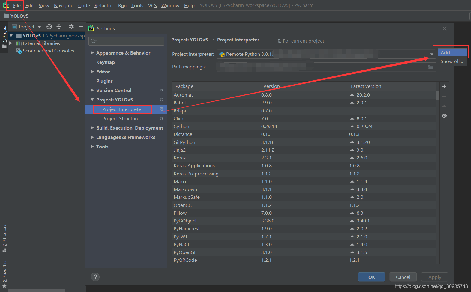Choose Show All... interpreters option
The height and width of the screenshot is (292, 471).
pyautogui.click(x=452, y=61)
